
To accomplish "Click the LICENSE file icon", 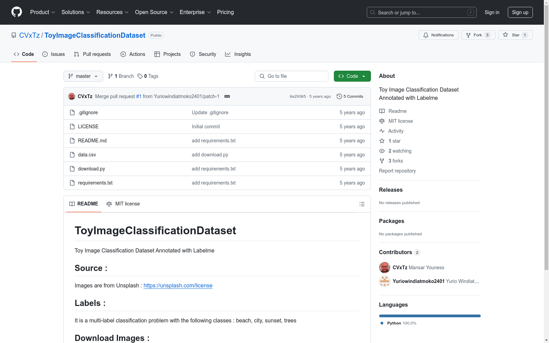I will [x=72, y=127].
